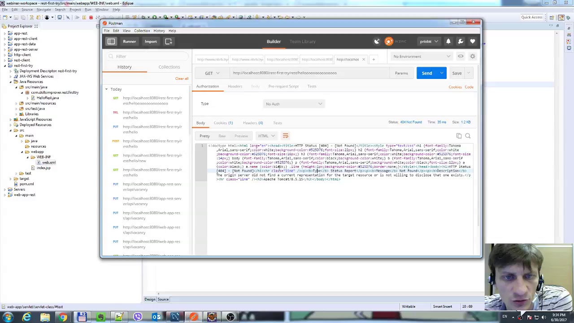
Task: Click the Eclipse green Run icon
Action: 155,17
